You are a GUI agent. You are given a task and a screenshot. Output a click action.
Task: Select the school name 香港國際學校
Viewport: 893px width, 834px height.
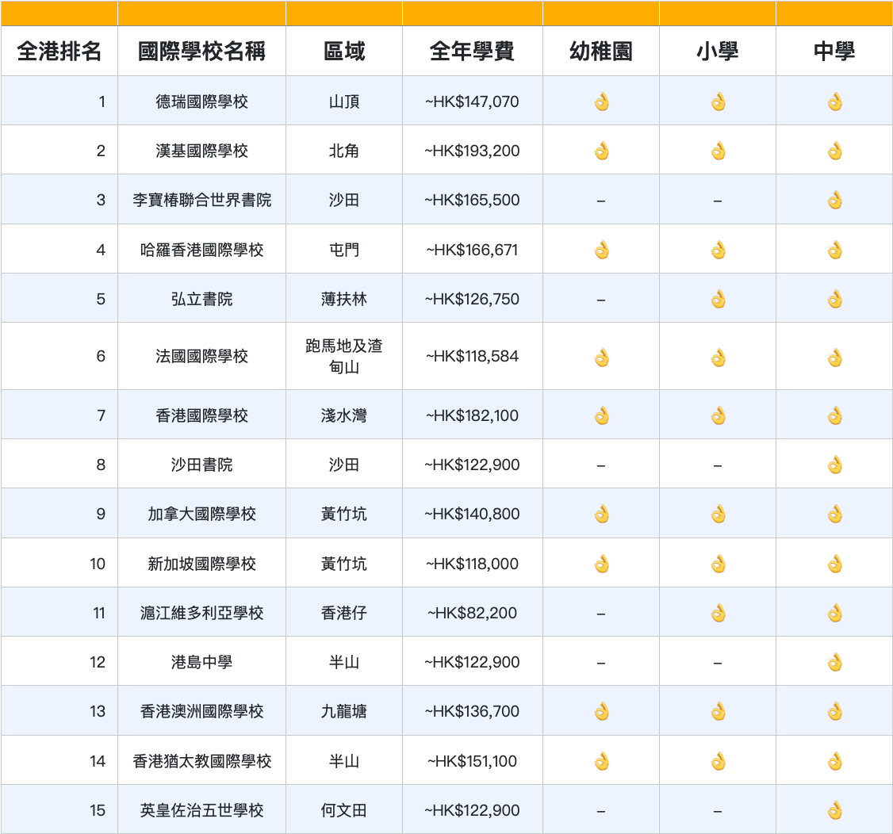coord(201,415)
